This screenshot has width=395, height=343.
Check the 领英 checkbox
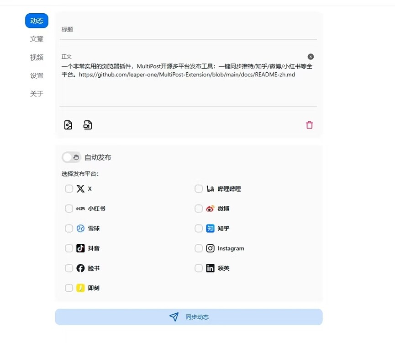coord(199,268)
